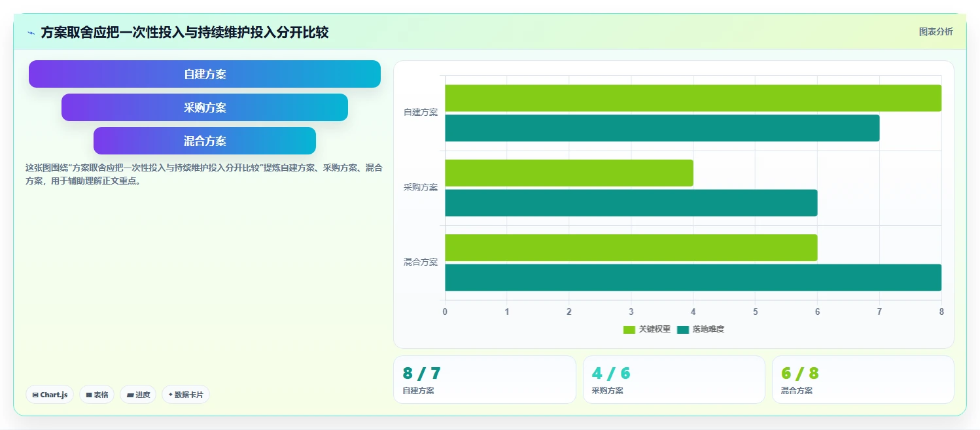Click the description paragraph starting 这张图围绕

point(204,175)
